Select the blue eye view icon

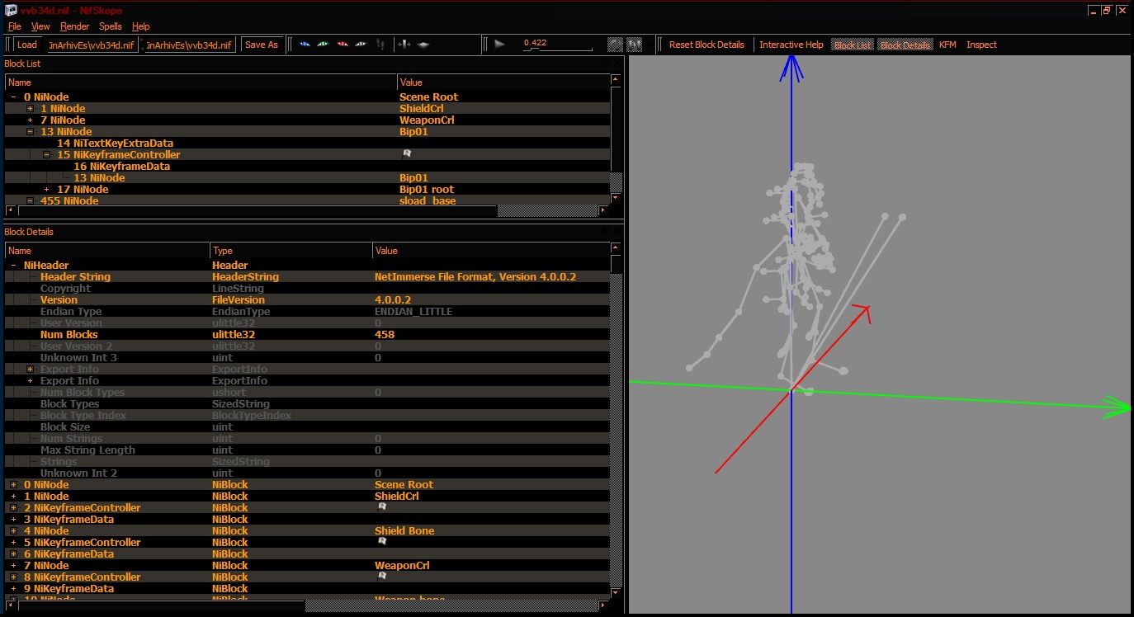305,45
